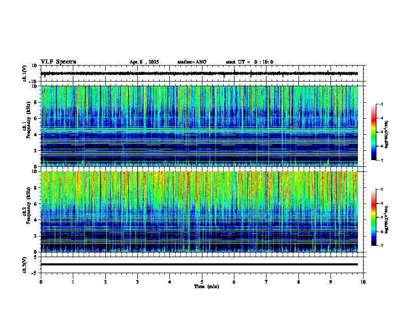Click time axis tick label "5"
Viewport: 409px width, 316px height.
coord(202,282)
